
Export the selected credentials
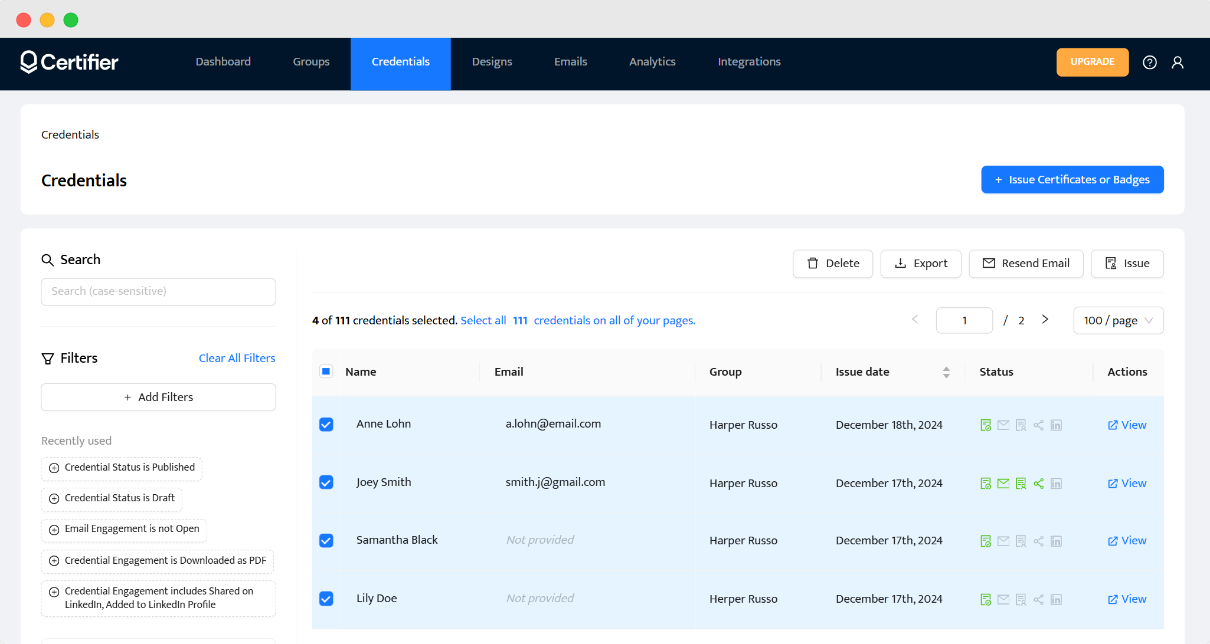921,264
